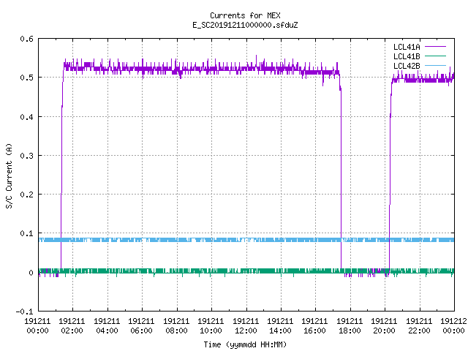Viewport: 468px width, 351px height.
Task: Click the 191211 20:00 time tick label
Action: click(385, 326)
